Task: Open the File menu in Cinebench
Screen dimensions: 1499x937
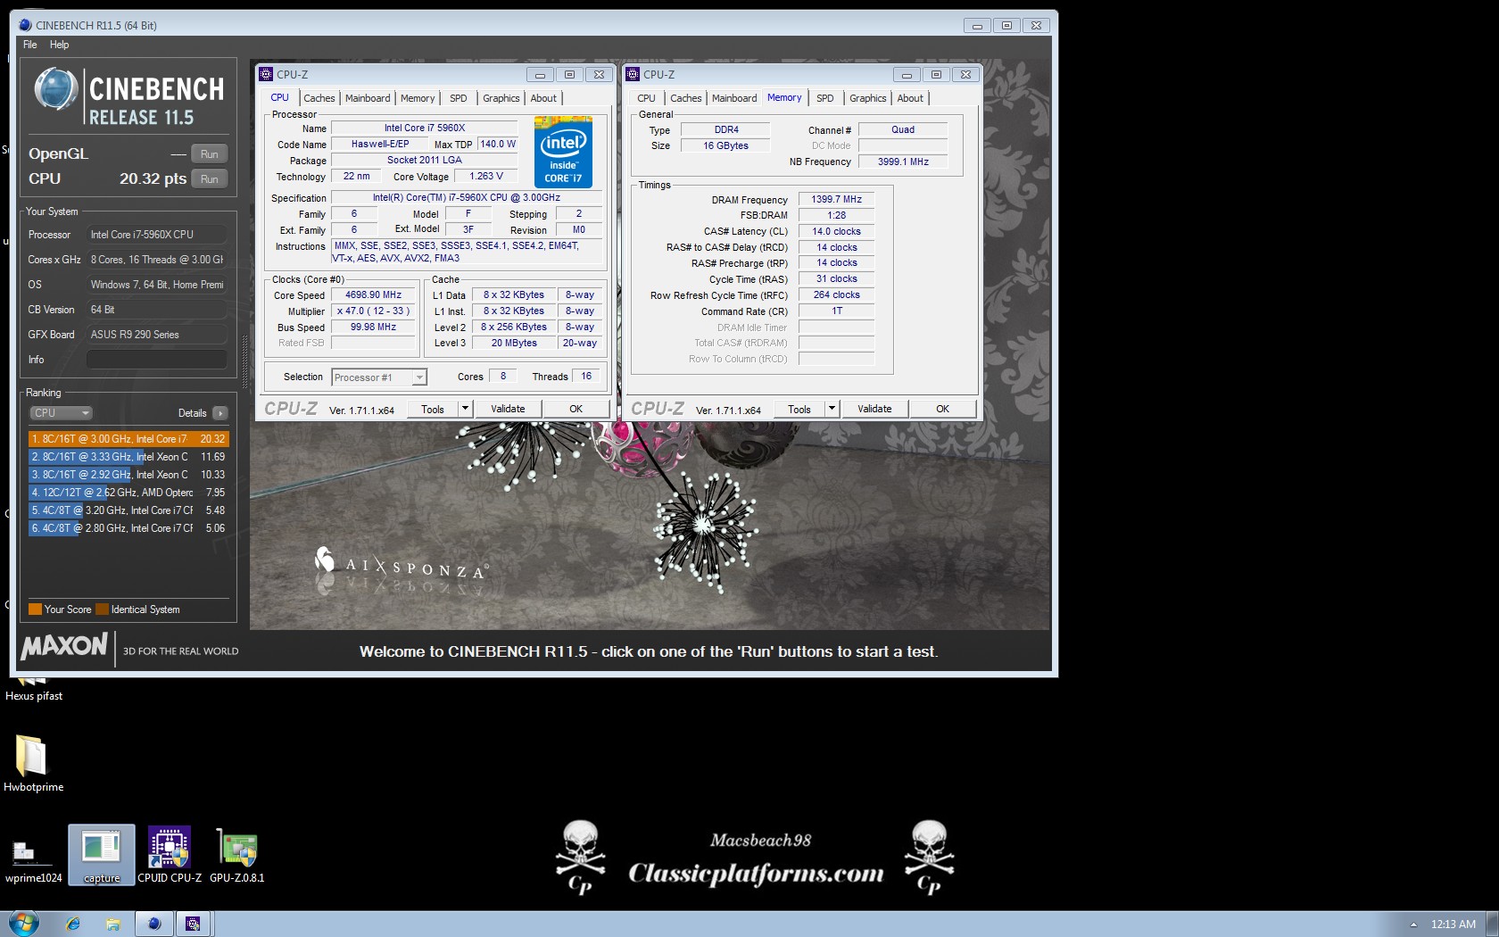Action: point(30,45)
